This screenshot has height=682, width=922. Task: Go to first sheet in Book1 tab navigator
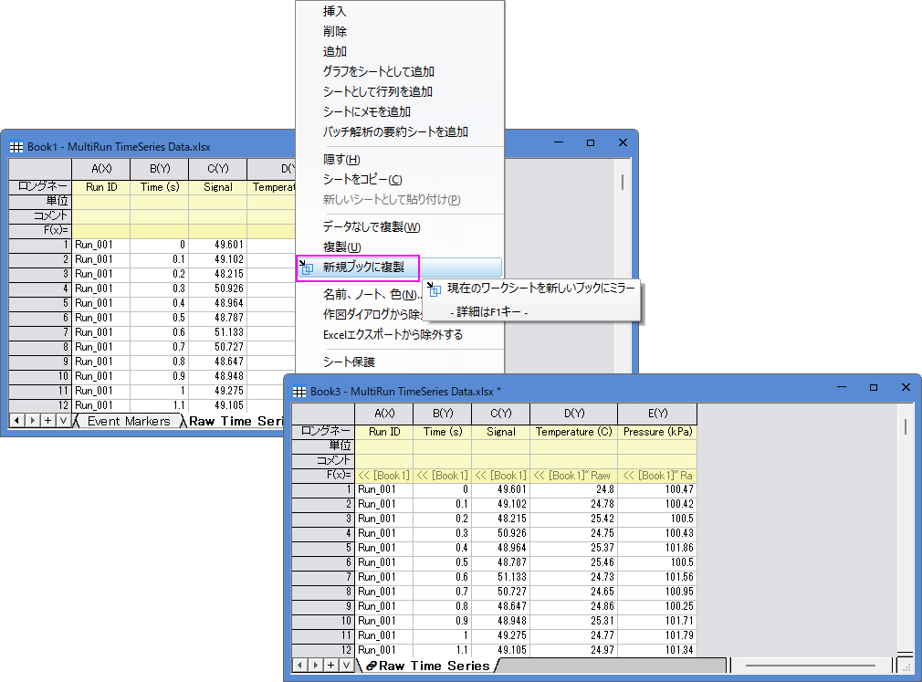(x=17, y=420)
